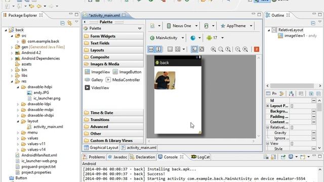Open the Problems tab

(94, 157)
